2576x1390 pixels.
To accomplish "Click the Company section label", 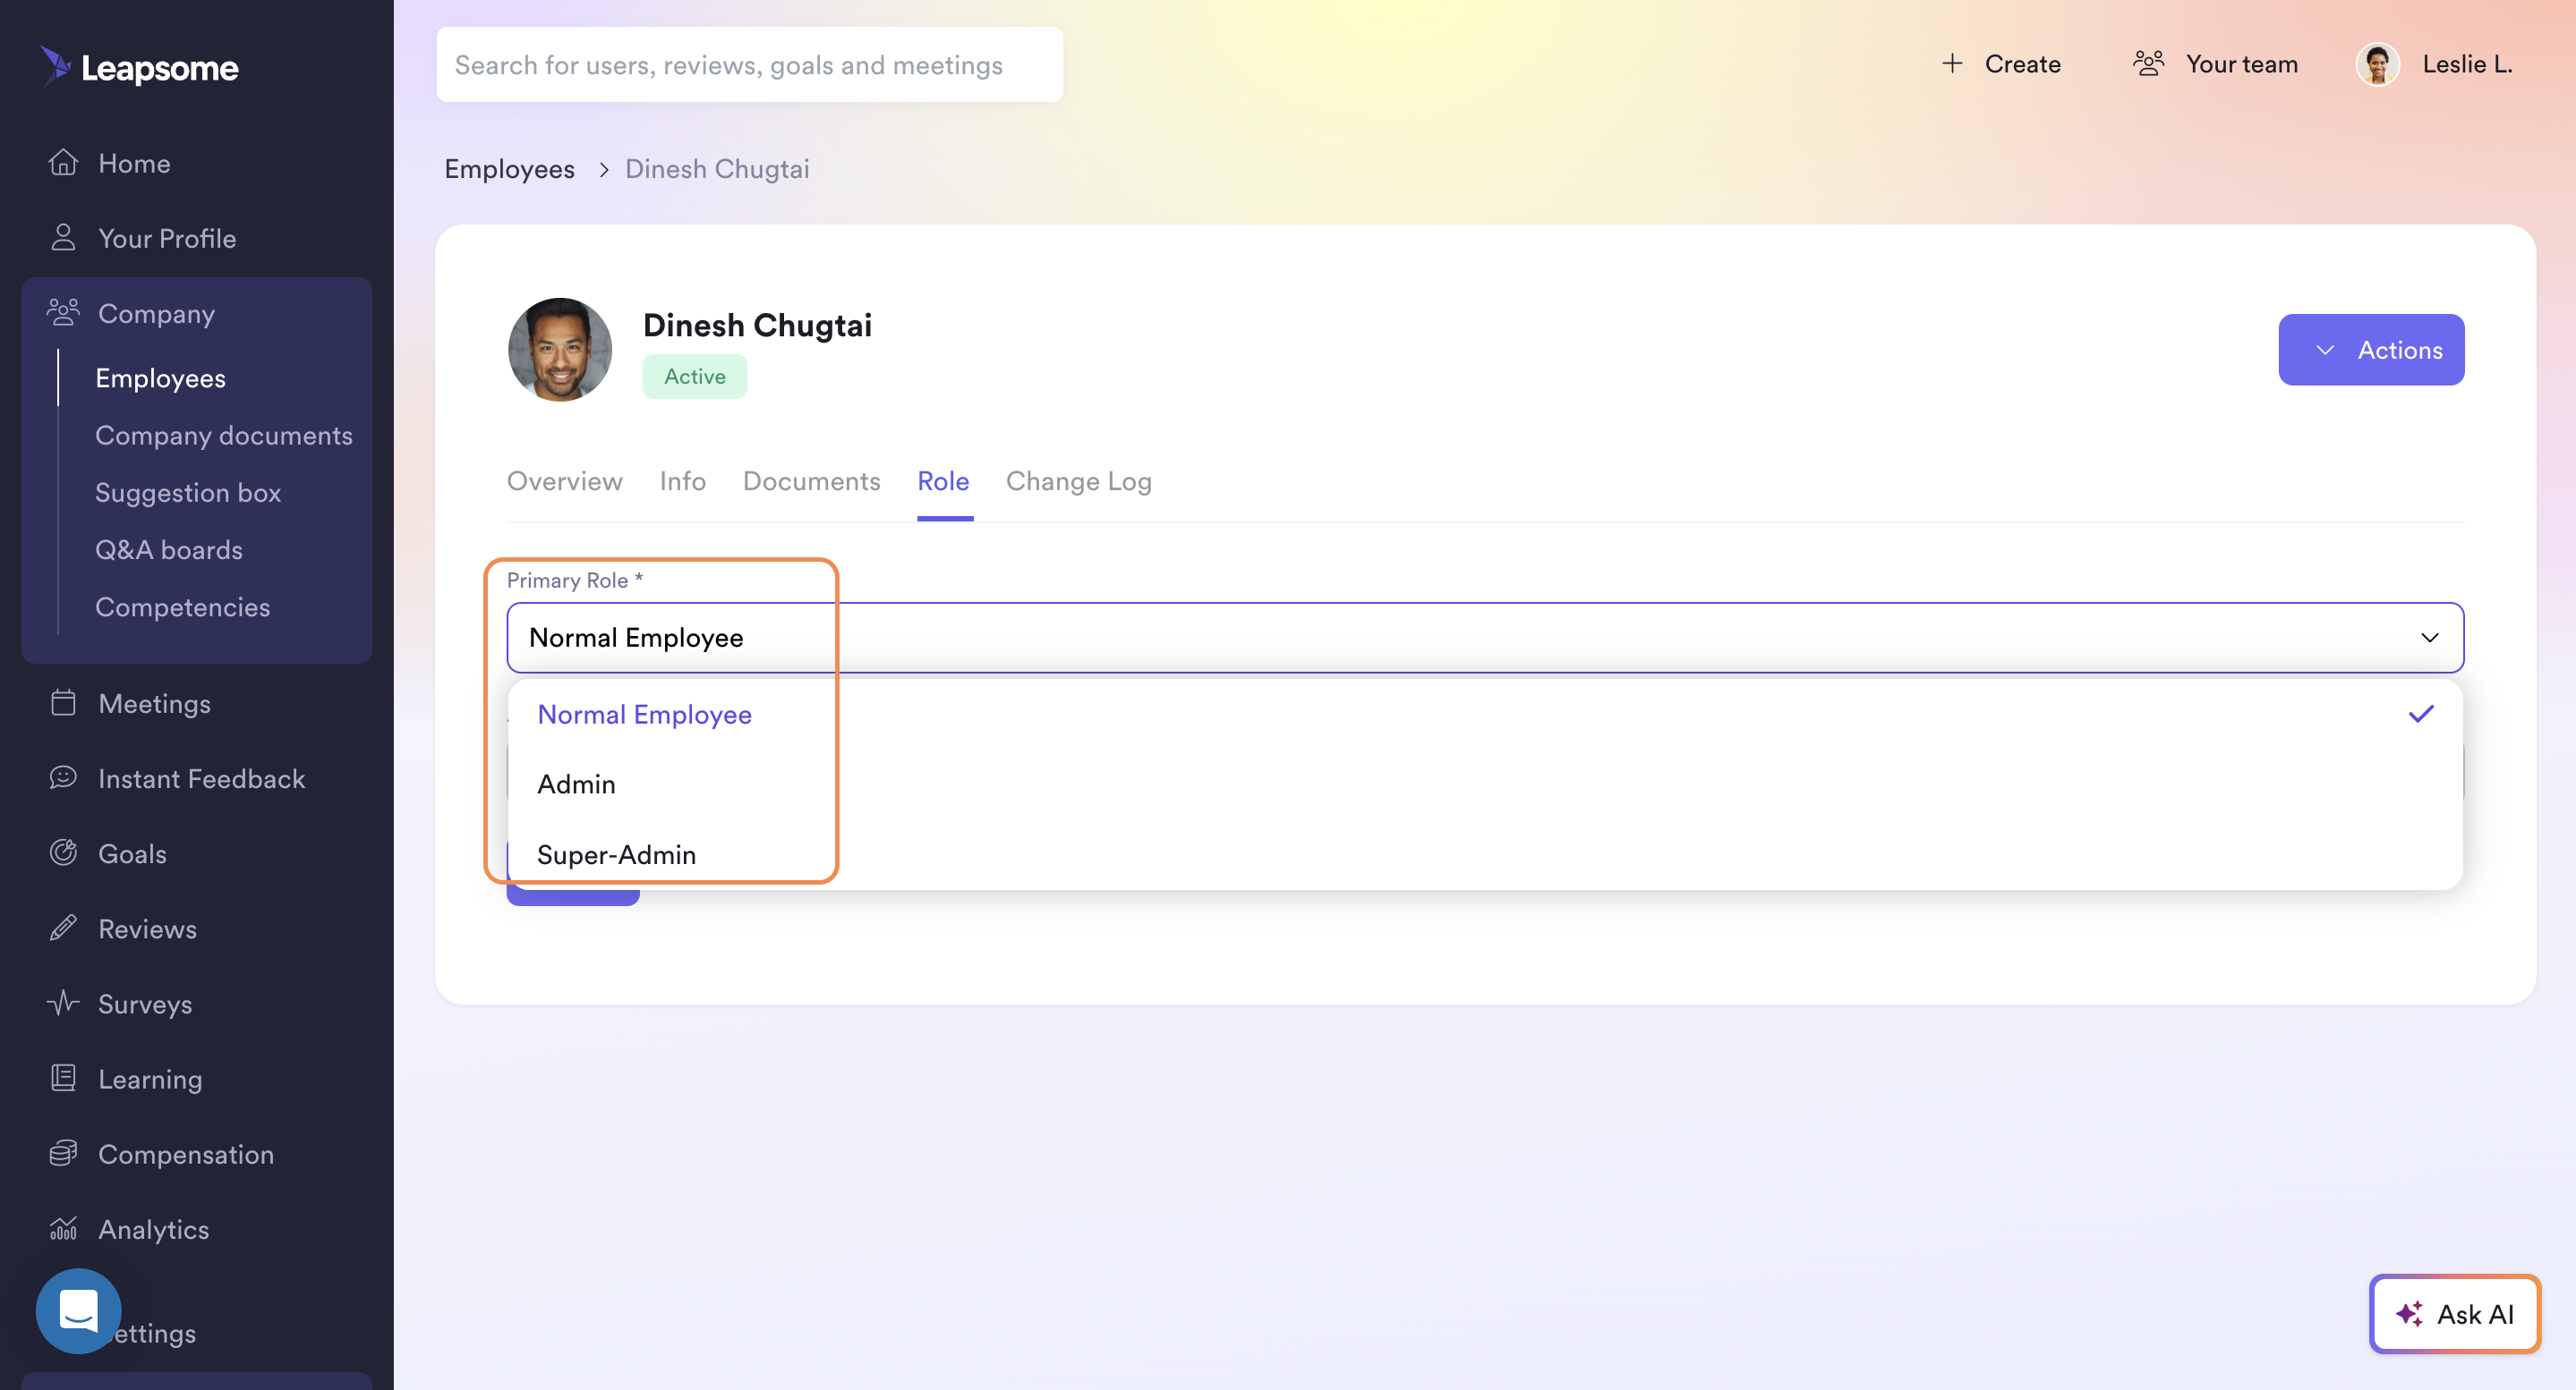I will pos(156,314).
